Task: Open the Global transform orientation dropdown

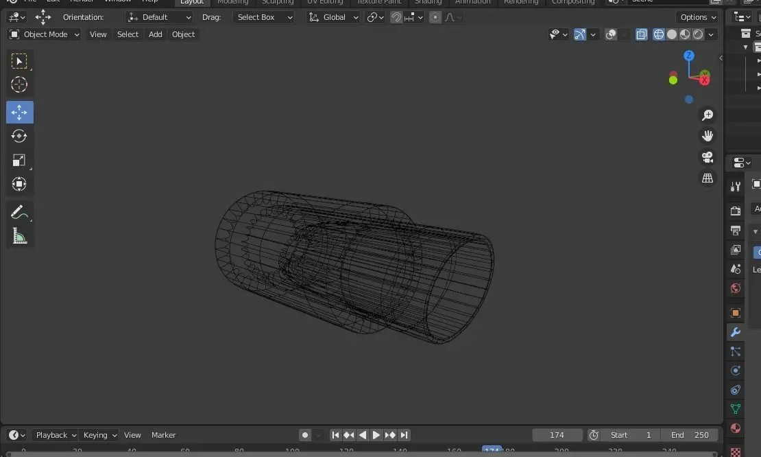Action: pyautogui.click(x=333, y=17)
